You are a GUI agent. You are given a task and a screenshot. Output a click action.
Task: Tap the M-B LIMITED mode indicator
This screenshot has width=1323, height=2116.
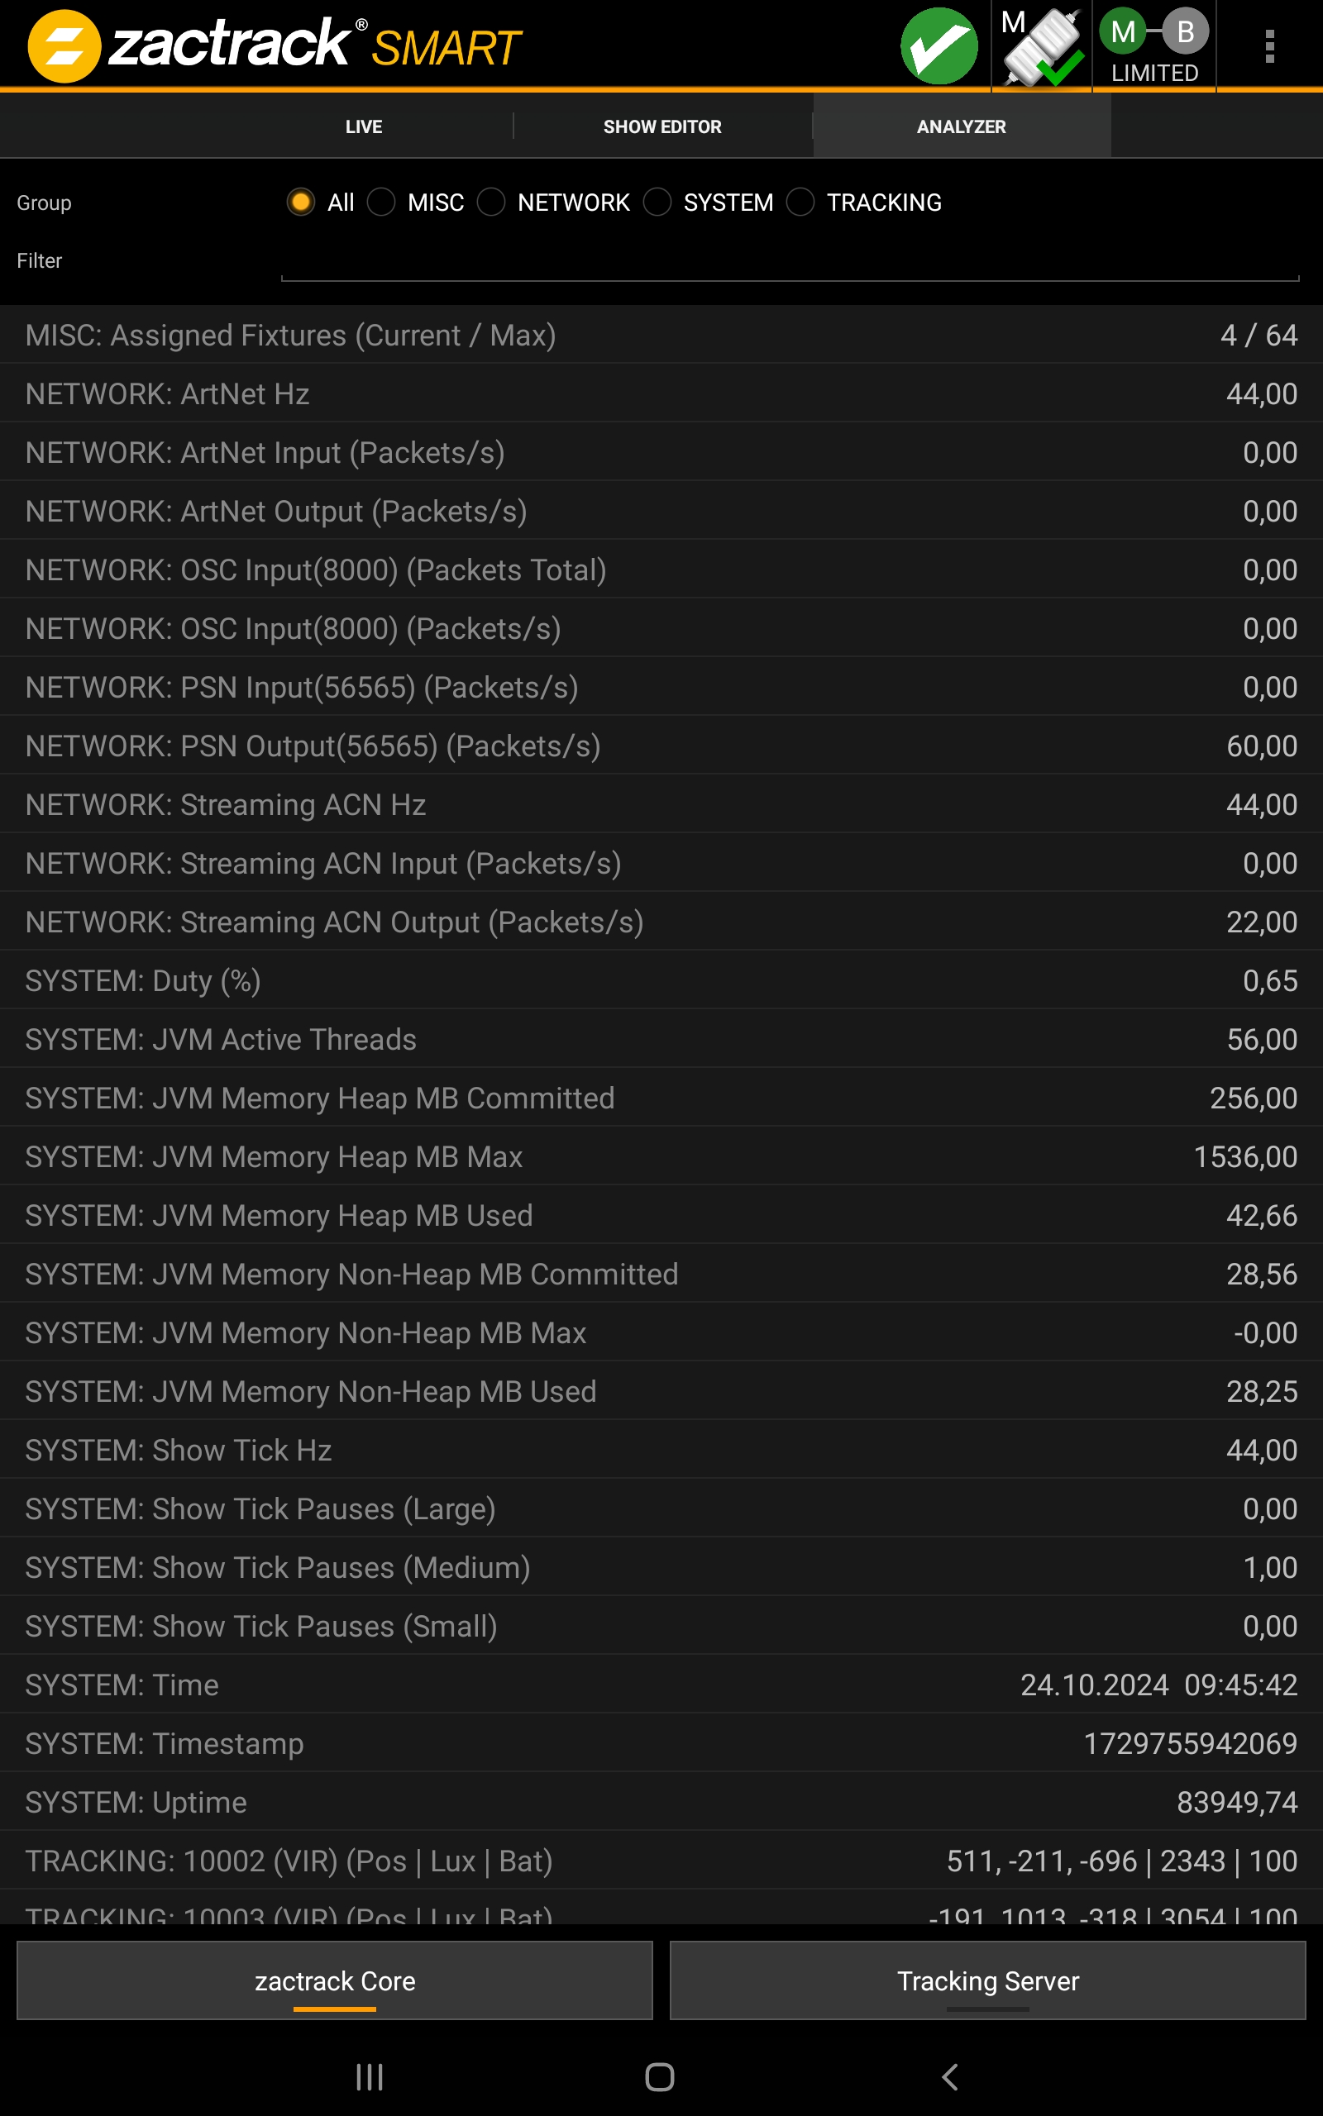coord(1154,46)
